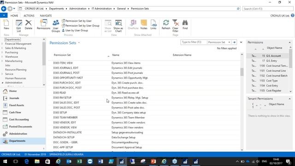Open PowerPoint from the taskbar
This screenshot has height=166, width=295.
click(x=153, y=161)
